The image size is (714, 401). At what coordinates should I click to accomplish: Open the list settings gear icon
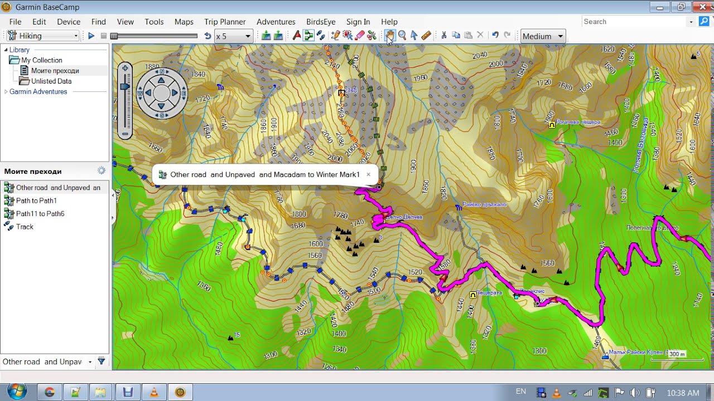(x=101, y=170)
